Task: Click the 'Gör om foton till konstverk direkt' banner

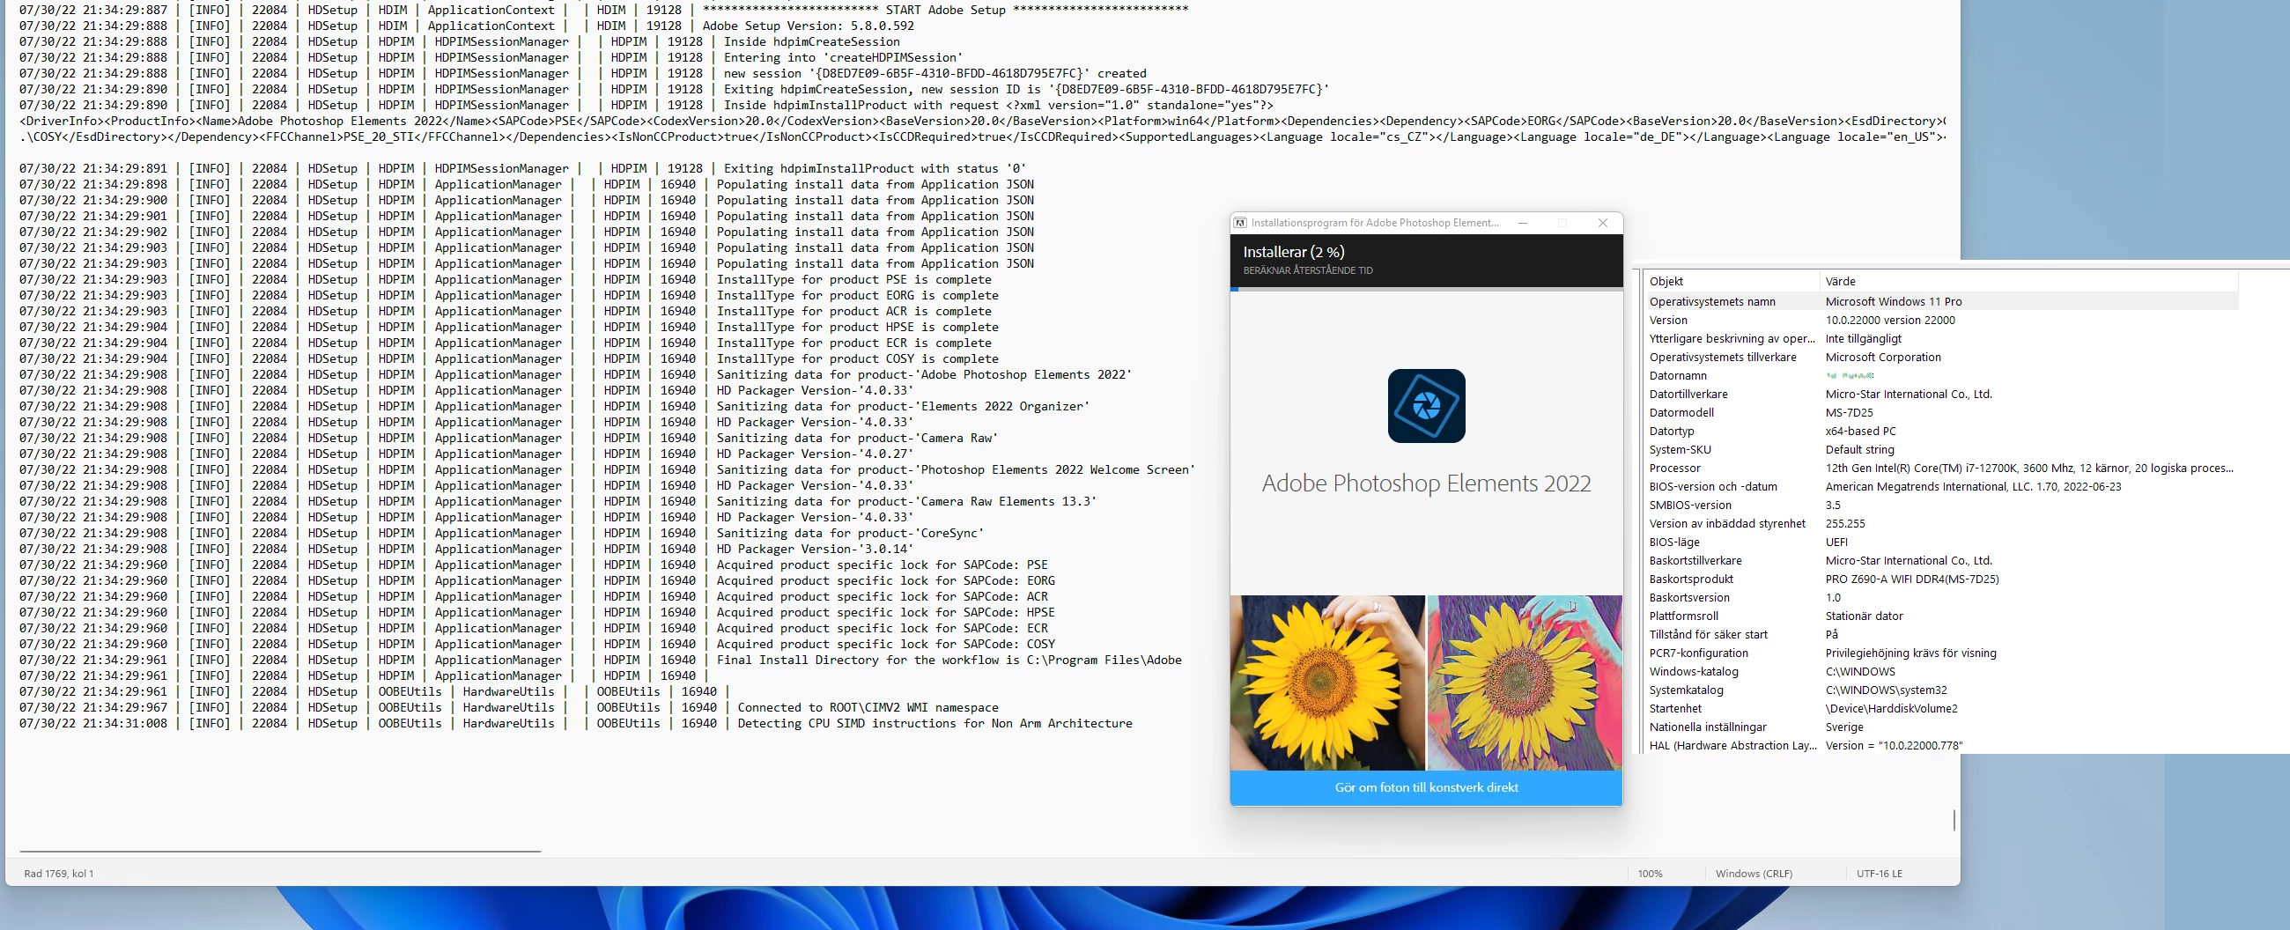Action: click(1426, 787)
